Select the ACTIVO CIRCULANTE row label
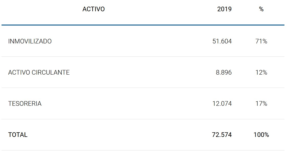287x153 pixels. 39,73
